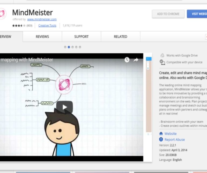Select the first carousel dot
Screen dimensions: 207x173
(65, 47)
